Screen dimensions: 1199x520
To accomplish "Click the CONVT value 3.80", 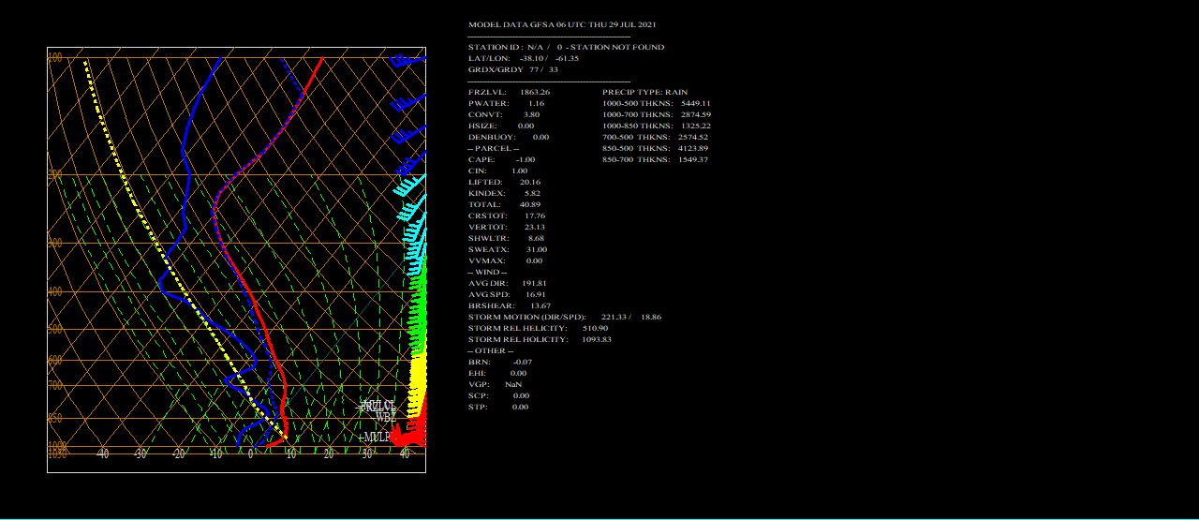I will 531,114.
